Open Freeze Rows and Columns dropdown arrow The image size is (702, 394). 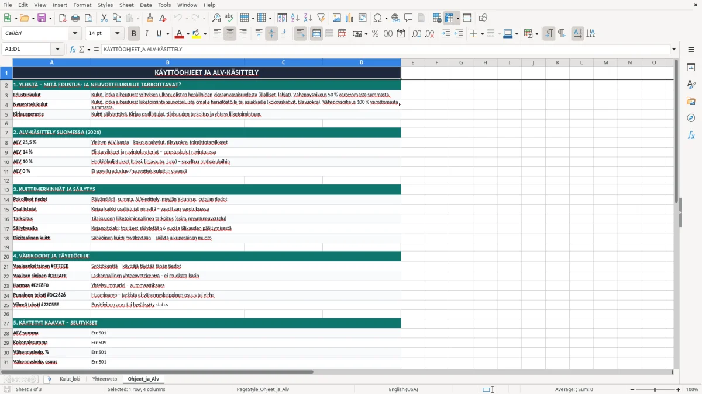458,18
